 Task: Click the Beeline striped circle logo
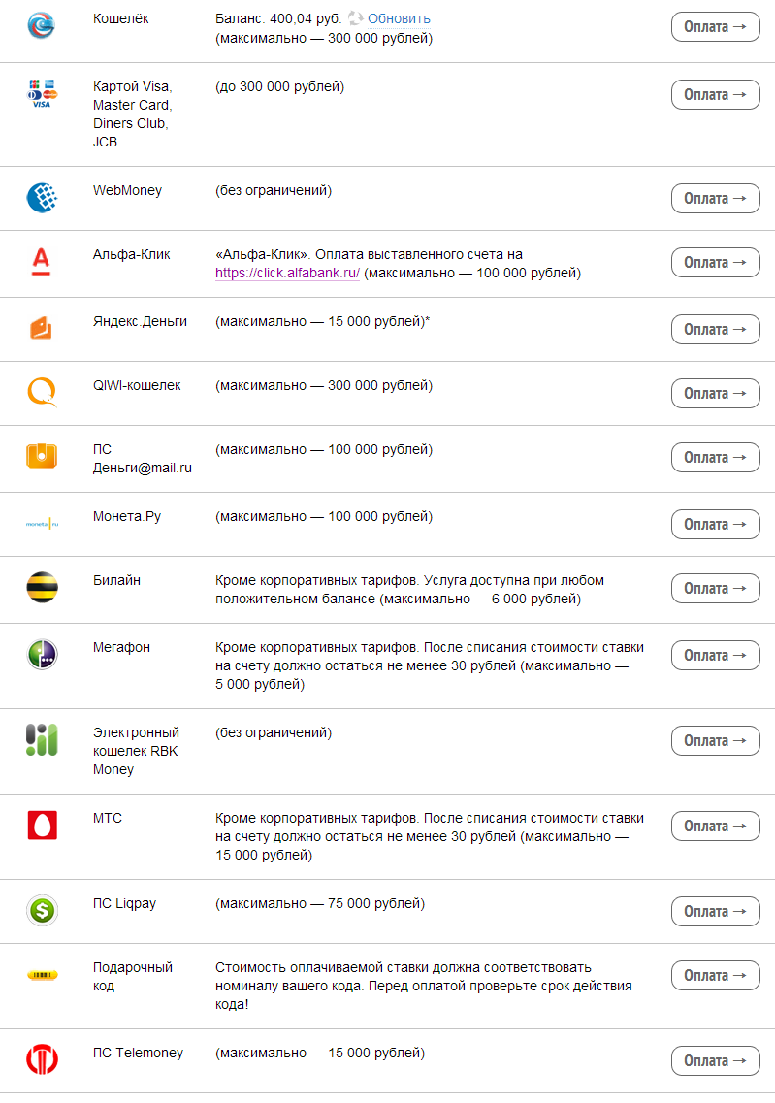[x=42, y=588]
